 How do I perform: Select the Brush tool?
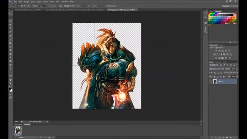coord(10,39)
